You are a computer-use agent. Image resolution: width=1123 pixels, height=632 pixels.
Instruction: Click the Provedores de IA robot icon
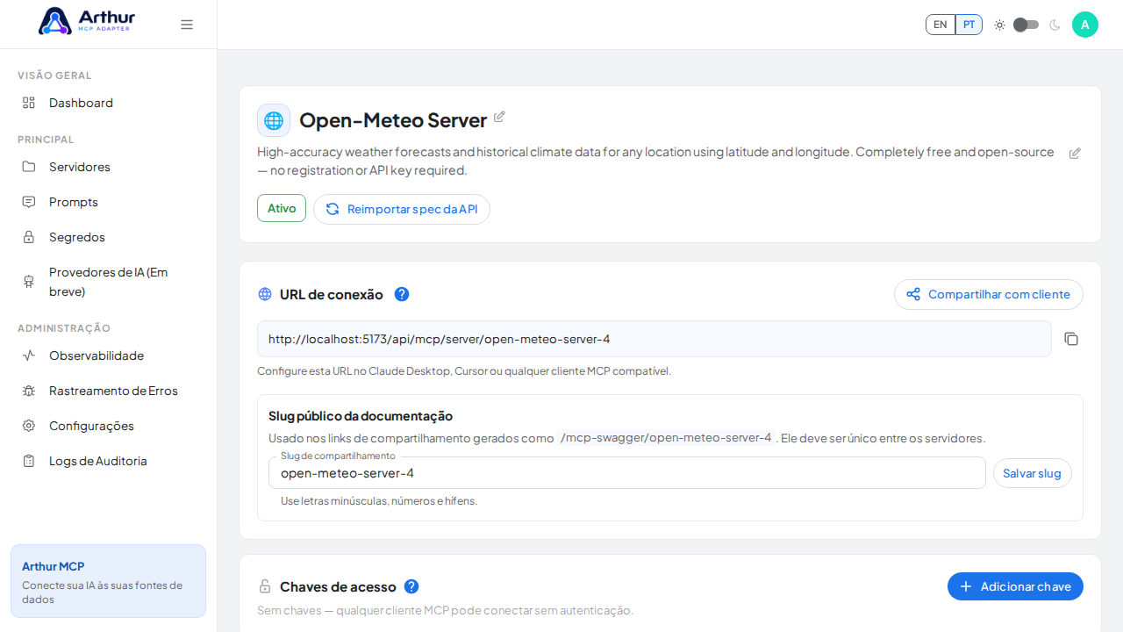pyautogui.click(x=29, y=282)
